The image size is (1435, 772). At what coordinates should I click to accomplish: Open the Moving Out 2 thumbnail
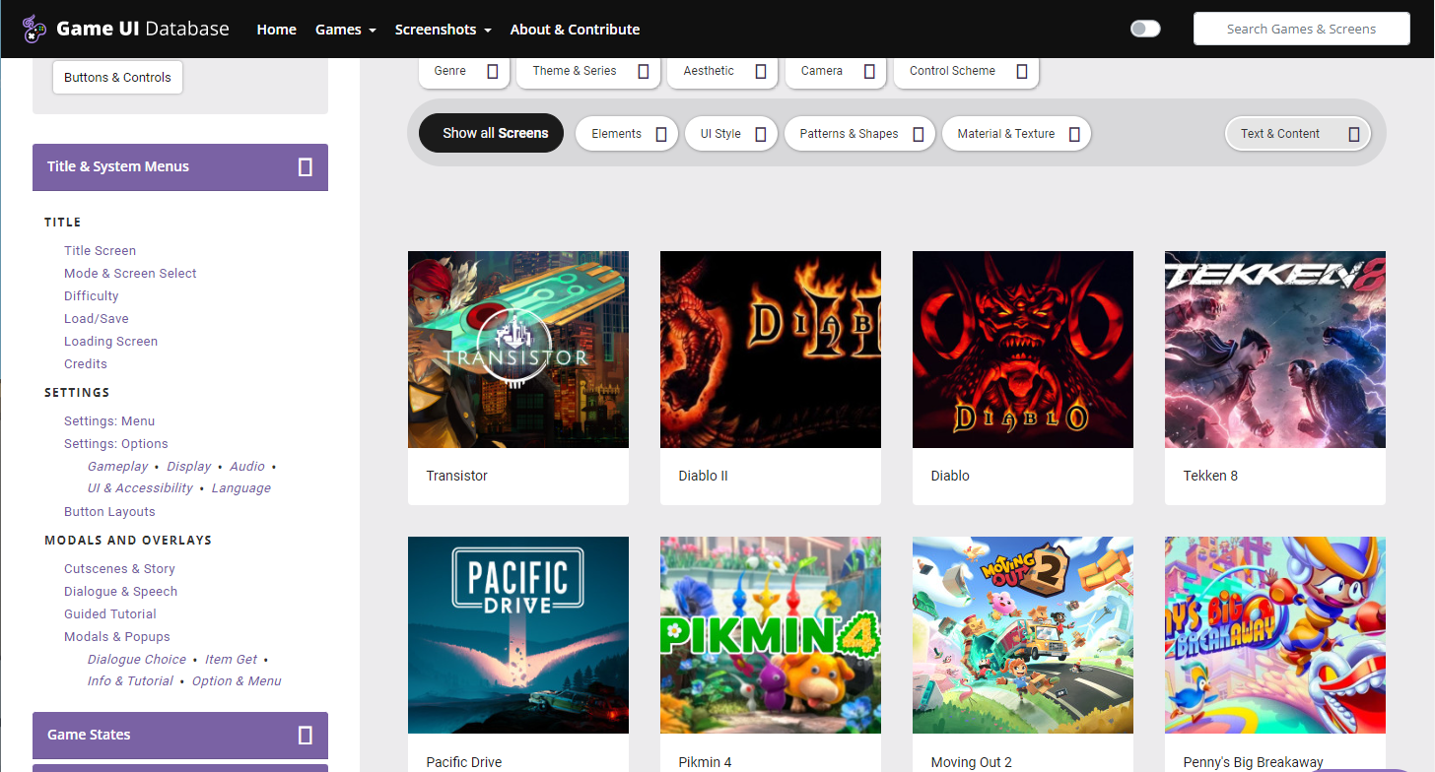(x=1023, y=635)
